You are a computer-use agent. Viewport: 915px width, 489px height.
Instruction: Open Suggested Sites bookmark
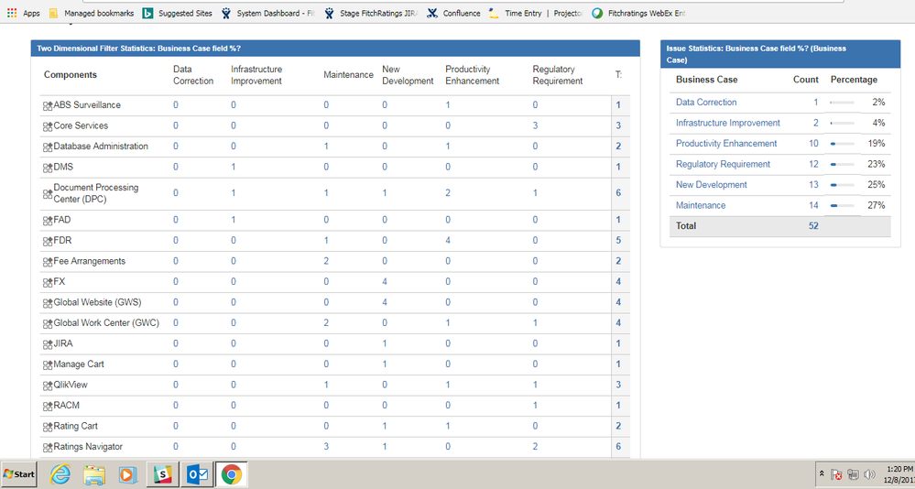click(178, 13)
